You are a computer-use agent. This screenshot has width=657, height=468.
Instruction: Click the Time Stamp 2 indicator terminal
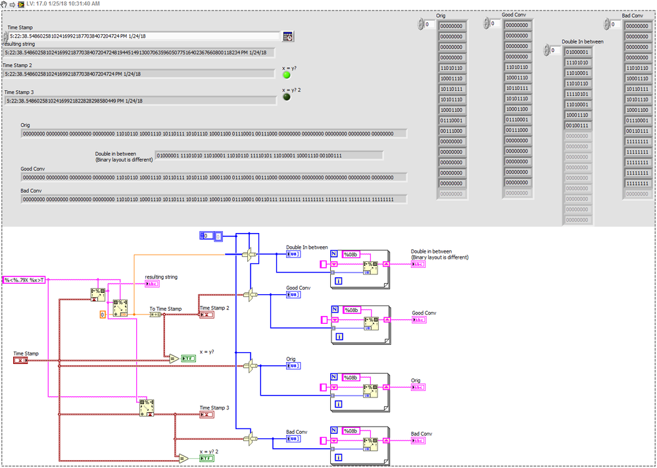point(207,315)
